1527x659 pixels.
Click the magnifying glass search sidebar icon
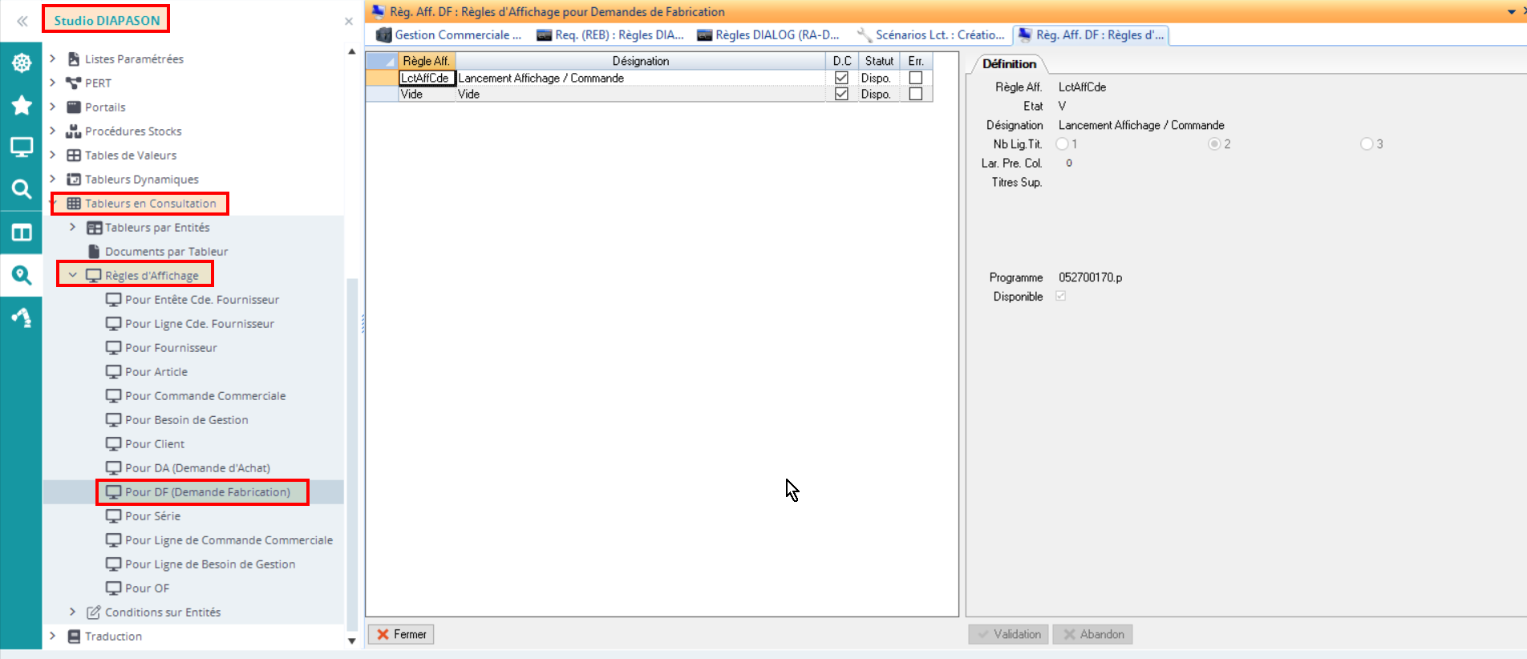(x=22, y=189)
